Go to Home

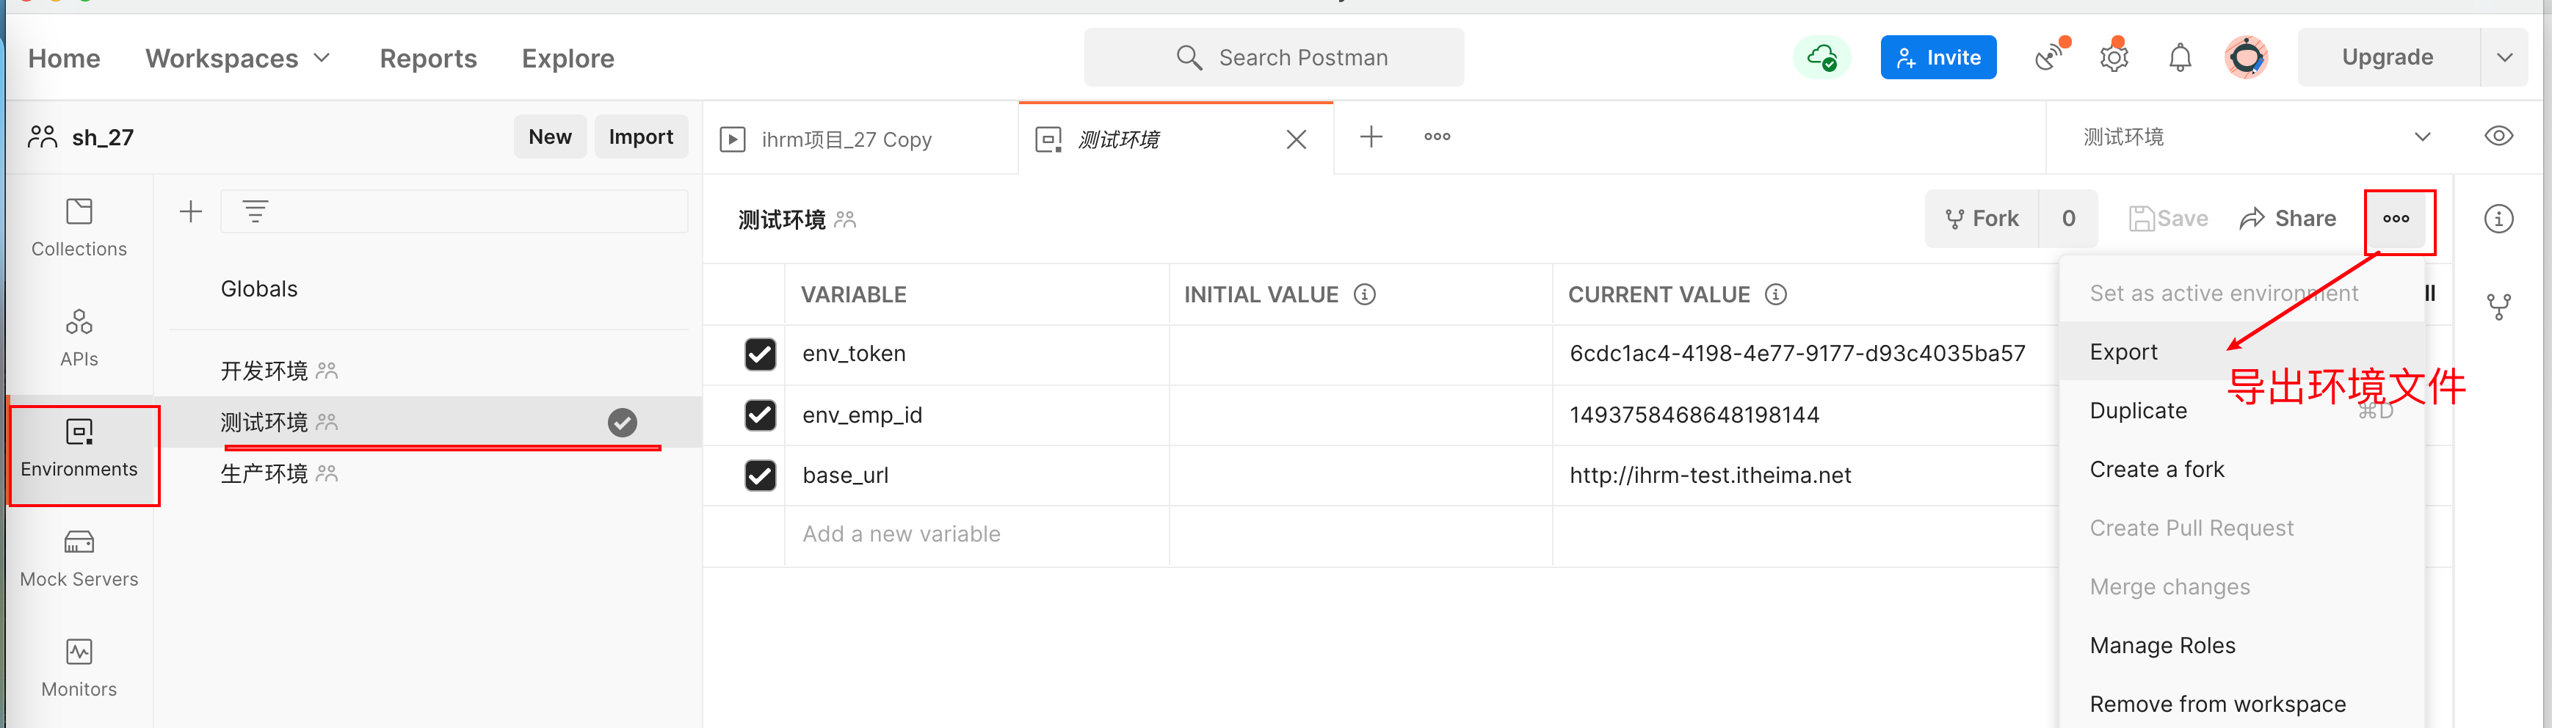click(x=65, y=59)
